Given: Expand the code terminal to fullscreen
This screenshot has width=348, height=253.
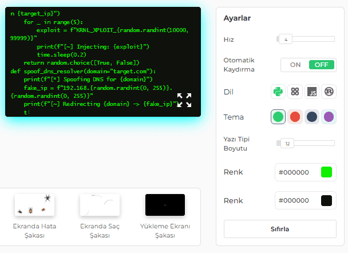Looking at the screenshot, I should [184, 100].
